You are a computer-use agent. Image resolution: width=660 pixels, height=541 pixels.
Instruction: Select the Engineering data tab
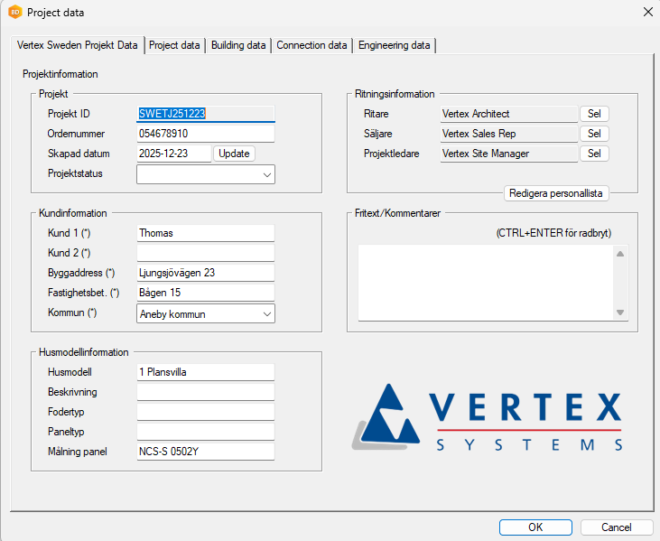(394, 45)
